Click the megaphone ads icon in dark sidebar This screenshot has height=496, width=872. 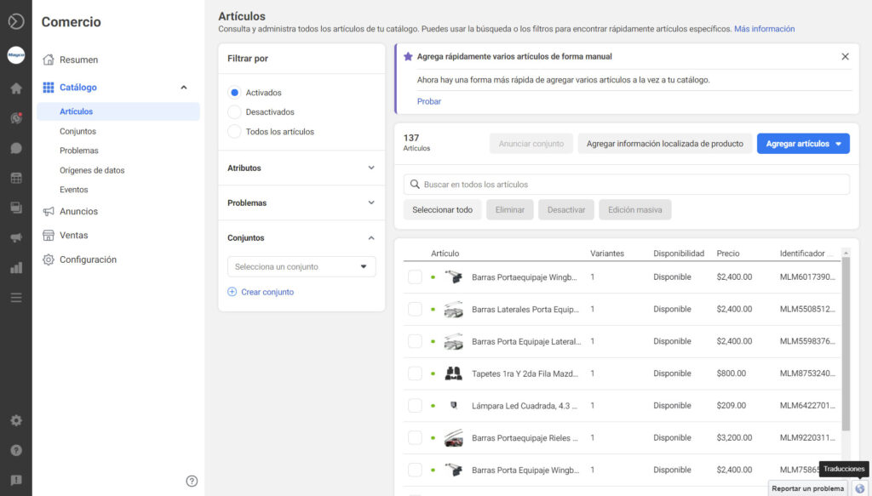pos(15,237)
